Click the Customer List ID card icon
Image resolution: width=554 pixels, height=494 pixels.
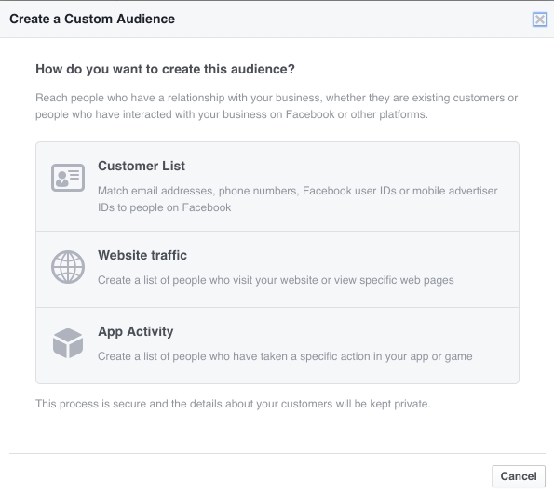[x=68, y=178]
